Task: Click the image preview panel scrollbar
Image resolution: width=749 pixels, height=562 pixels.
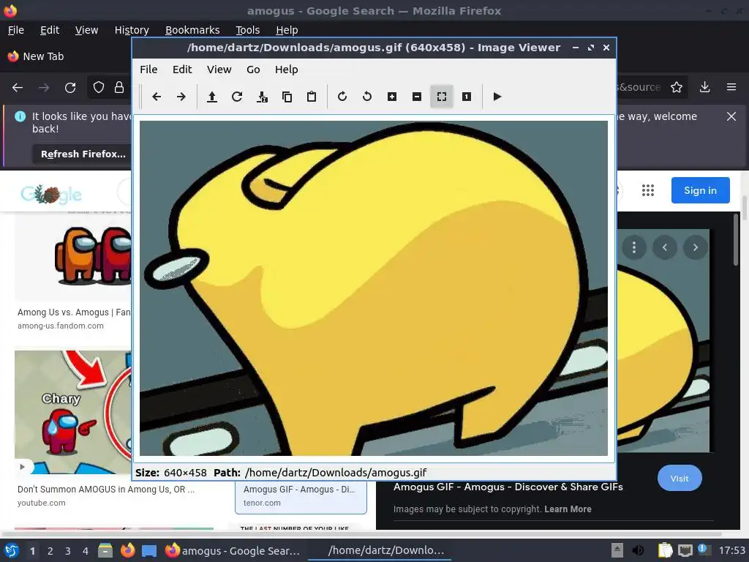Action: point(736,239)
